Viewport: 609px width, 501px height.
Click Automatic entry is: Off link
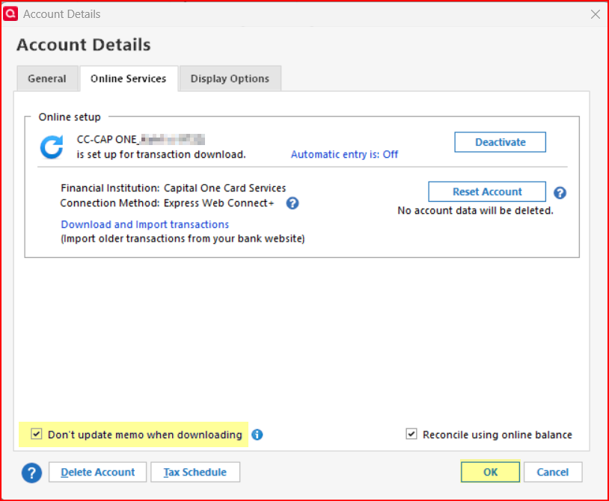coord(344,155)
